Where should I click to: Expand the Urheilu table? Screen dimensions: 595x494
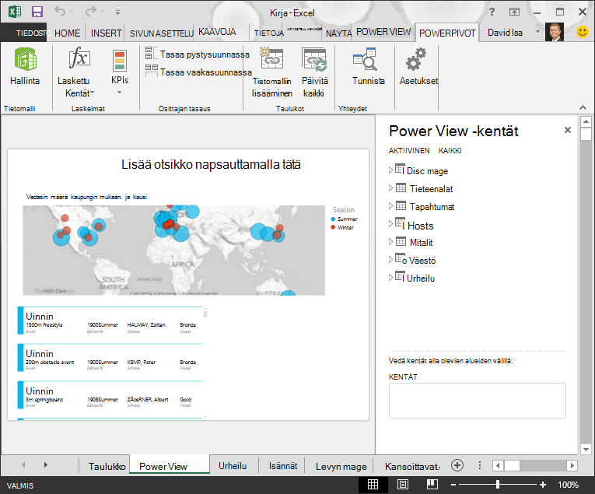click(391, 278)
